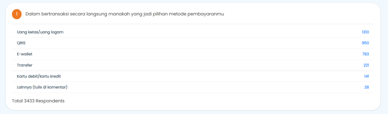Choose the E-wallet option label

25,54
